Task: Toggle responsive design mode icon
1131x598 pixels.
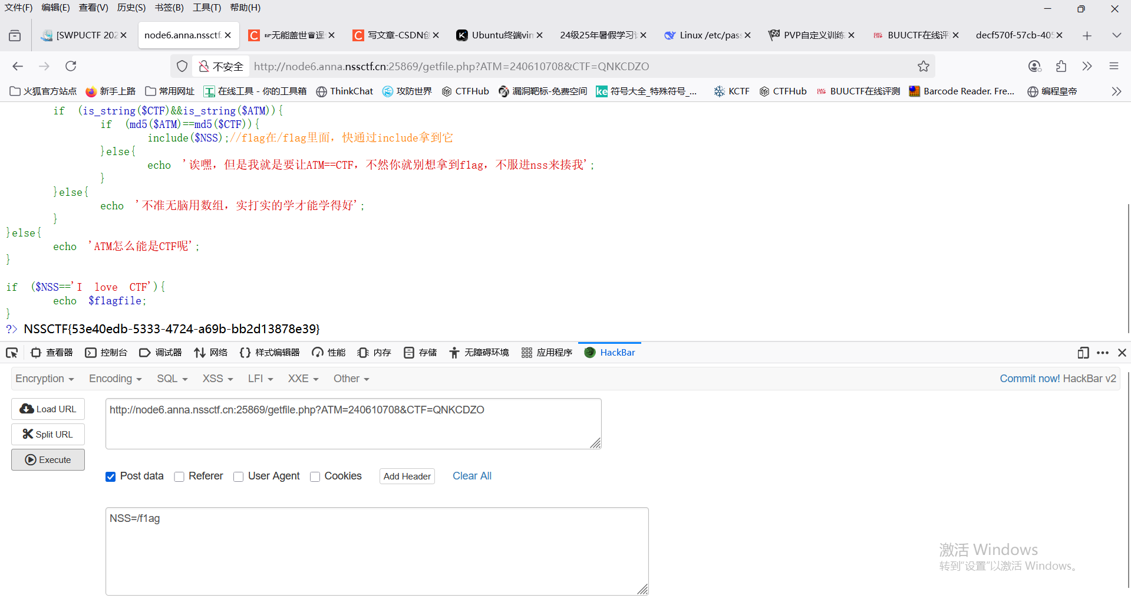Action: (x=1083, y=353)
